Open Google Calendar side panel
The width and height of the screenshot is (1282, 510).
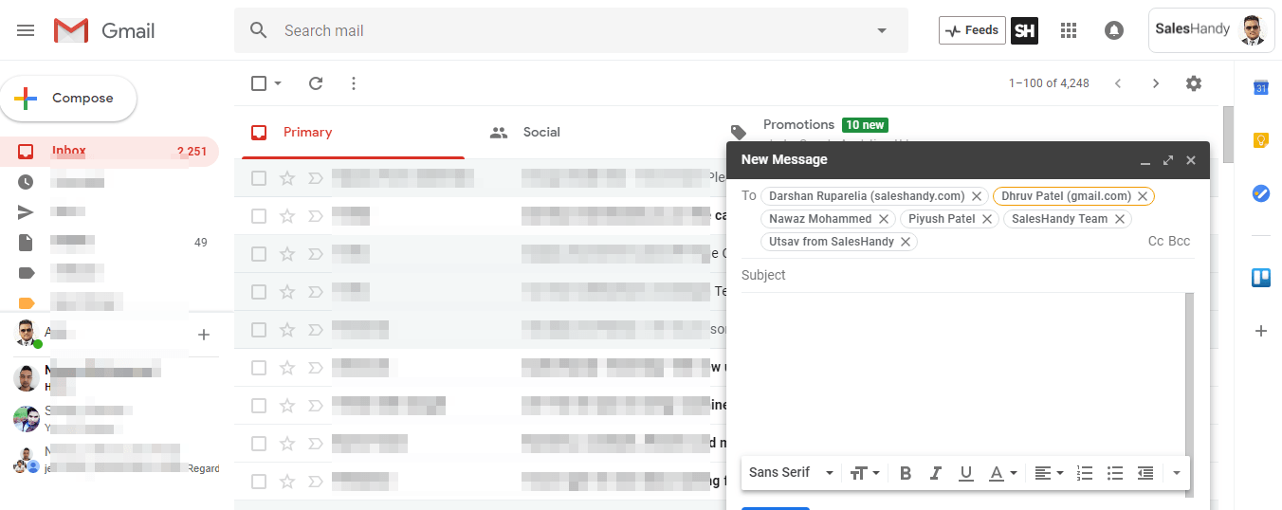[x=1261, y=88]
